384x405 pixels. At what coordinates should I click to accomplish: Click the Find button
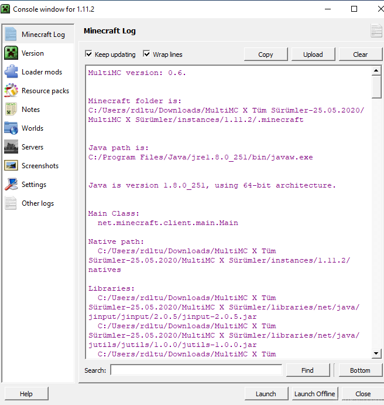[308, 370]
